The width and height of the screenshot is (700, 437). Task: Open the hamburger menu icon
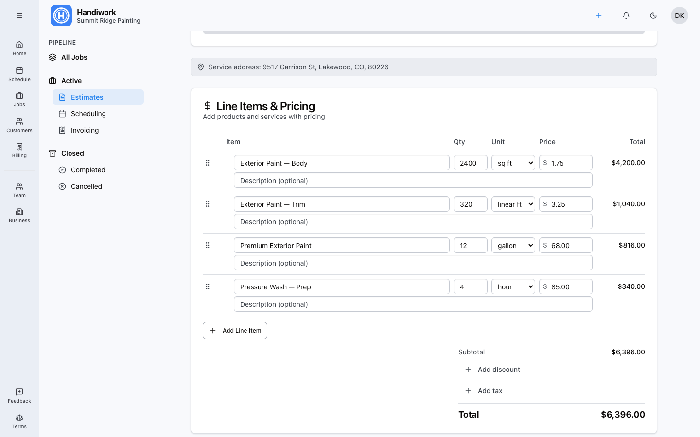[19, 16]
